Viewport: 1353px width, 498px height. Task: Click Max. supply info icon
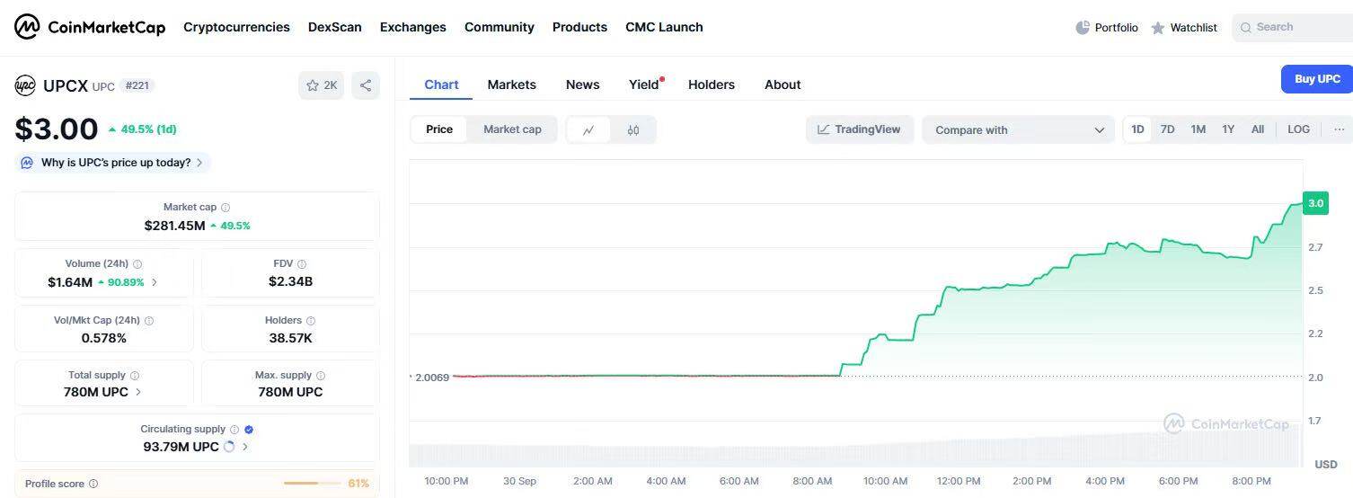(x=321, y=376)
